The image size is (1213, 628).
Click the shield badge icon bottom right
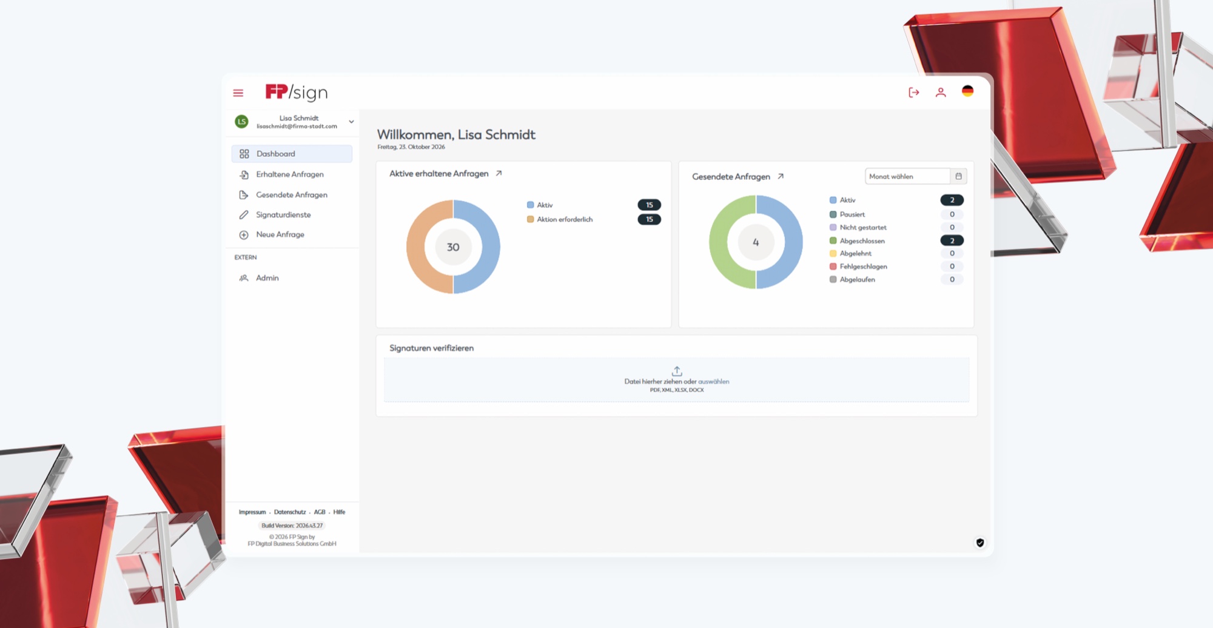coord(979,543)
